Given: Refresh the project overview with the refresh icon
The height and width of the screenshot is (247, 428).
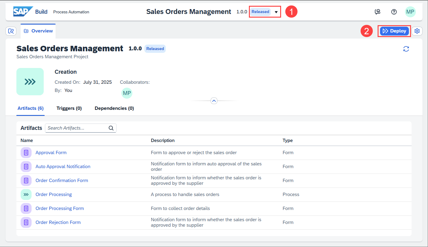Looking at the screenshot, I should [406, 49].
